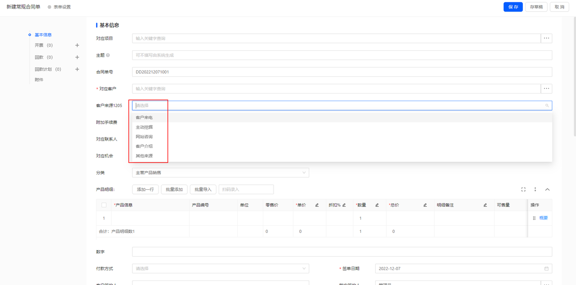Viewport: 576px width, 285px height.
Task: Focus the 主题 input field
Action: click(x=342, y=55)
